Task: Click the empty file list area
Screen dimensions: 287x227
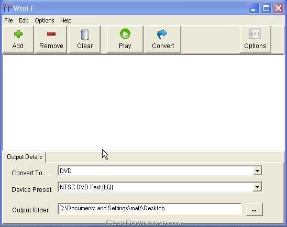Action: tap(144, 103)
